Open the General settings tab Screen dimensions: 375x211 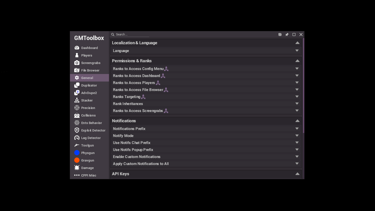(89, 78)
